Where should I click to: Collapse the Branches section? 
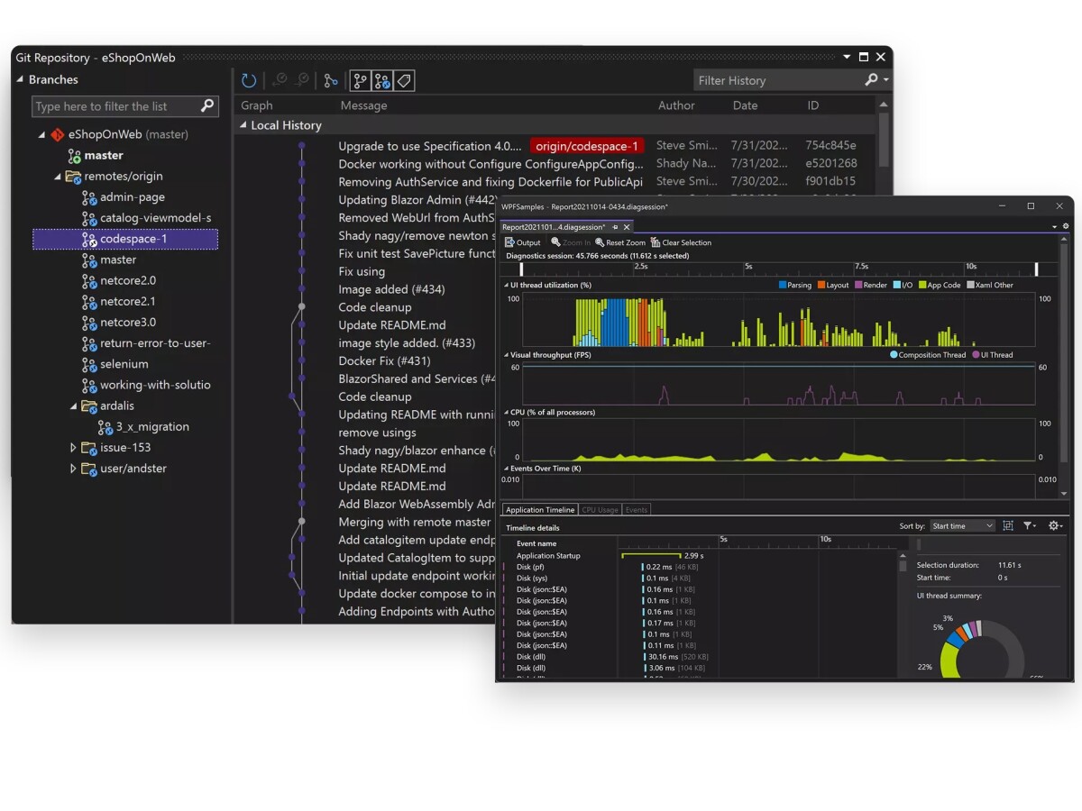click(21, 79)
